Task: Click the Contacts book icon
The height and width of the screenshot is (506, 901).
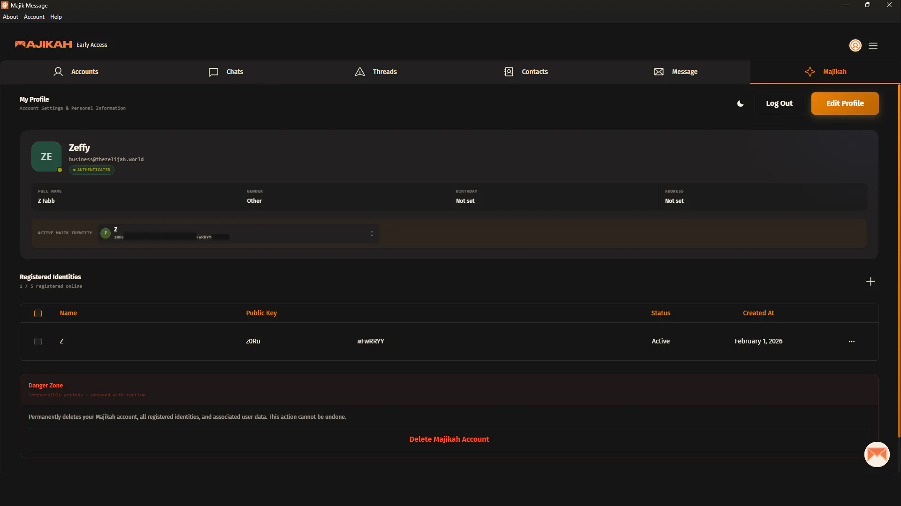Action: coord(508,72)
